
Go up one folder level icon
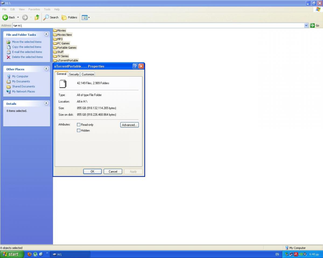click(37, 17)
